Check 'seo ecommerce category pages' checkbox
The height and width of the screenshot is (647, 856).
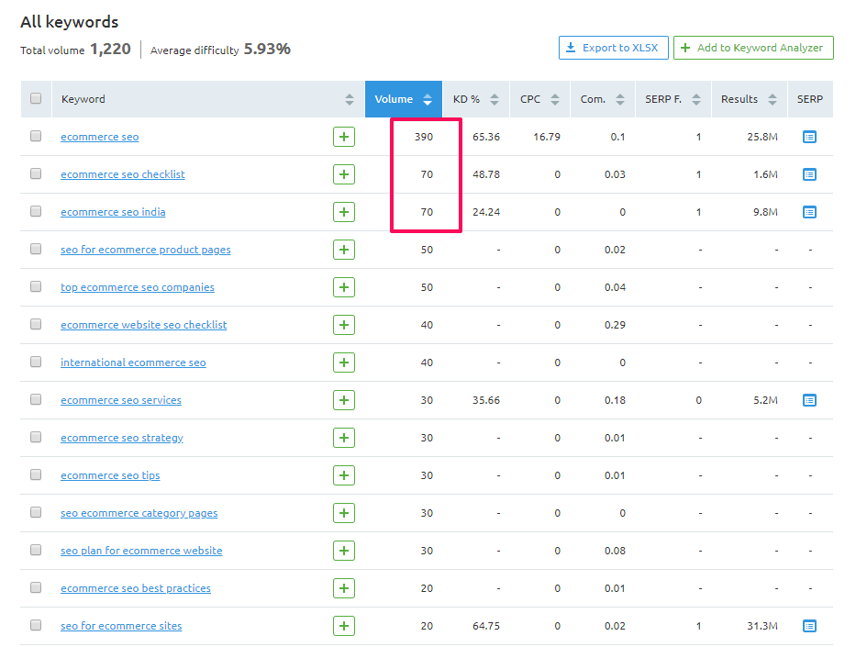(36, 513)
